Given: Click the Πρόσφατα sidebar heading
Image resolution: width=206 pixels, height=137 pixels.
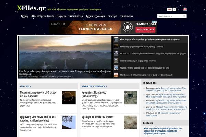Looking at the screenshot, I should [148, 123].
